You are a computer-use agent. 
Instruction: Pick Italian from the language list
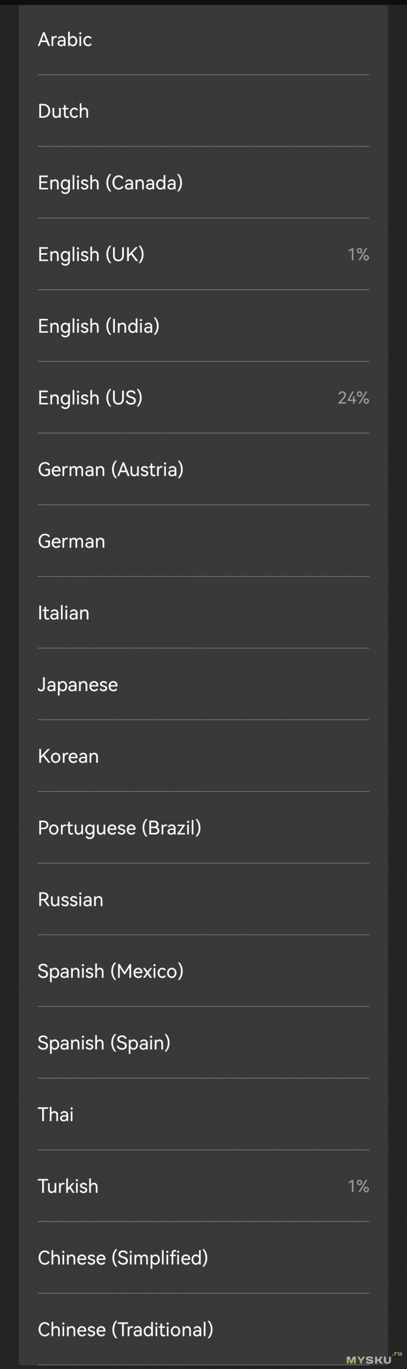203,613
